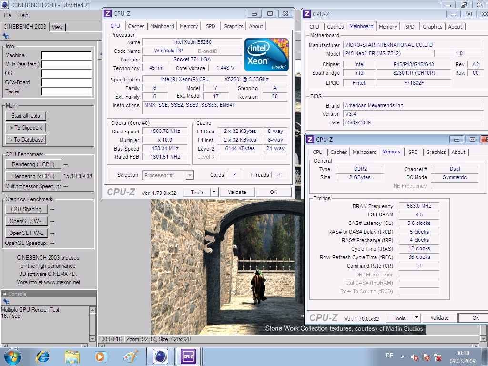The width and height of the screenshot is (488, 366).
Task: Open Caches tab in CPU window
Action: pos(136,26)
